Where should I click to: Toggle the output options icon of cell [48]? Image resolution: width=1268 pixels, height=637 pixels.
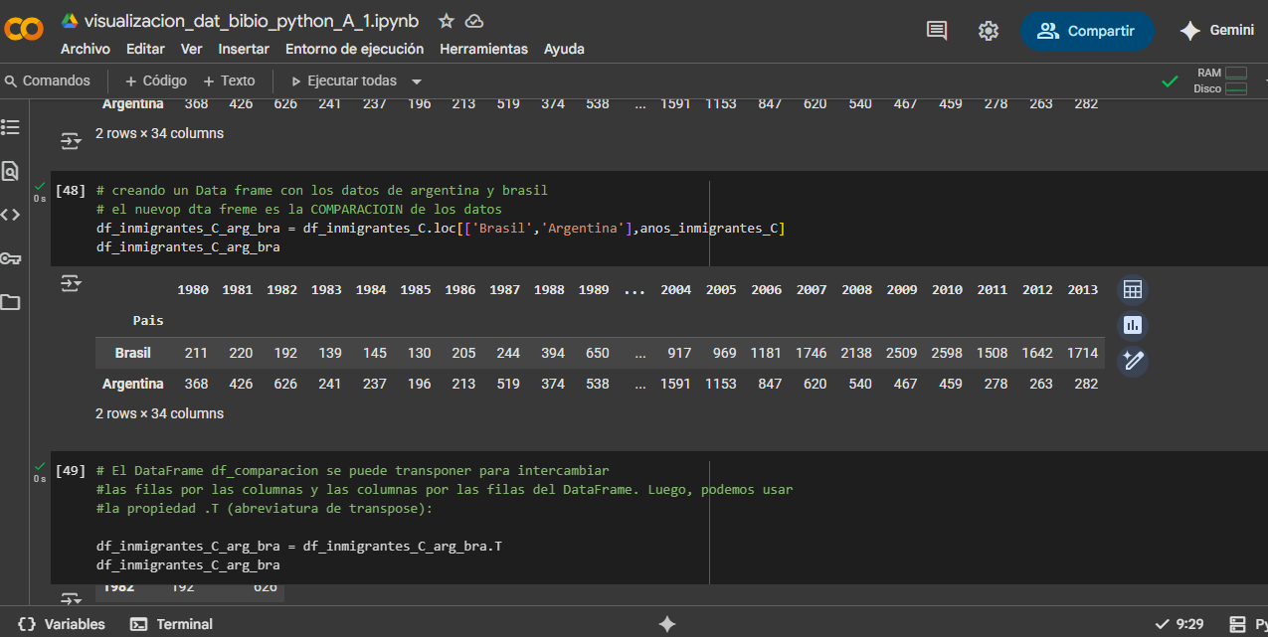(x=71, y=283)
